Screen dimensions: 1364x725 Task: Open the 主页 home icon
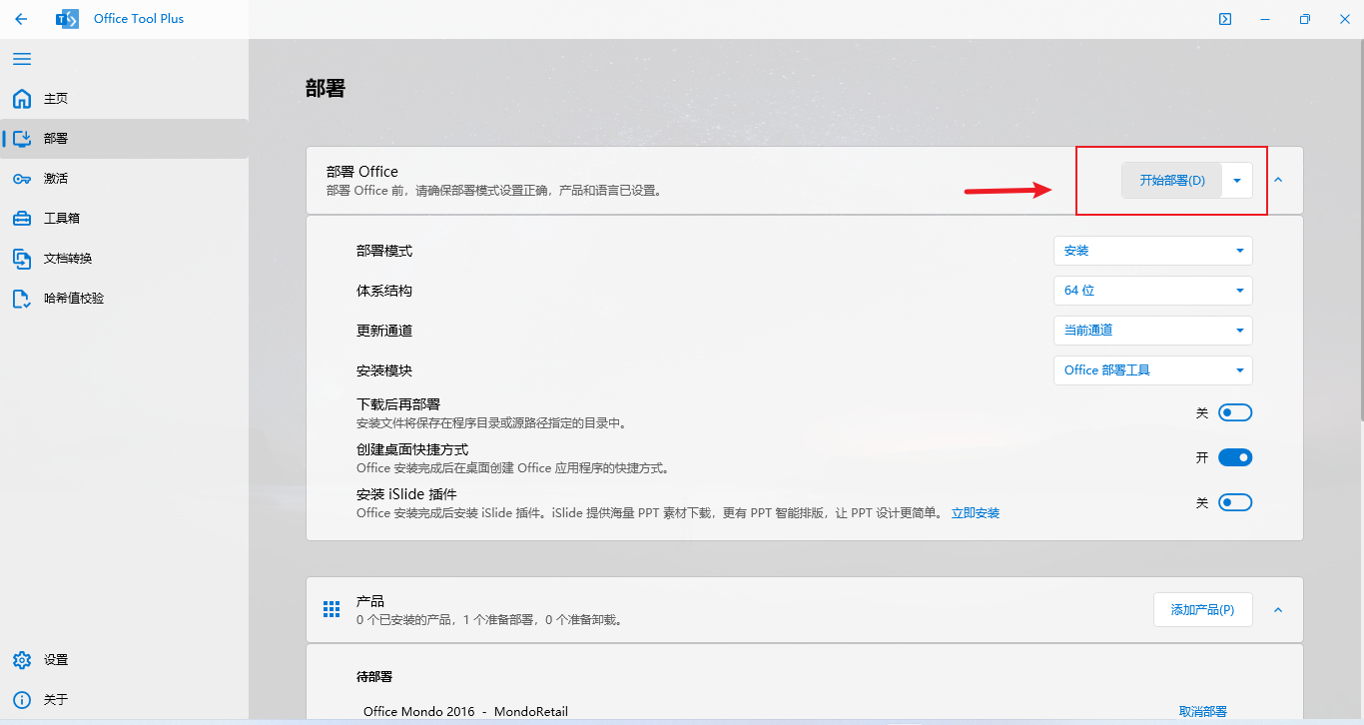point(22,99)
